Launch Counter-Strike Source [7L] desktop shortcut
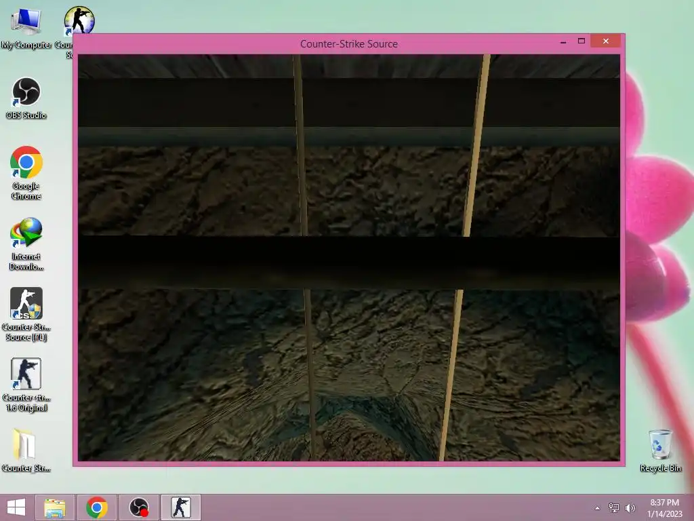Viewport: 694px width, 521px height. pos(26,315)
